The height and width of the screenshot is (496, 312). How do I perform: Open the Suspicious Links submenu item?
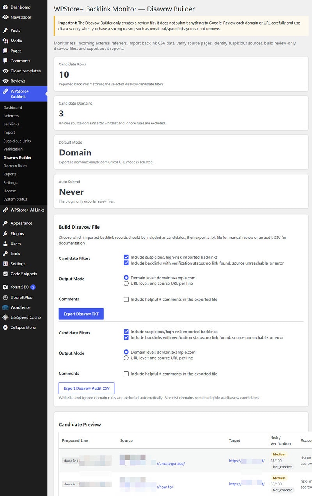tap(17, 141)
